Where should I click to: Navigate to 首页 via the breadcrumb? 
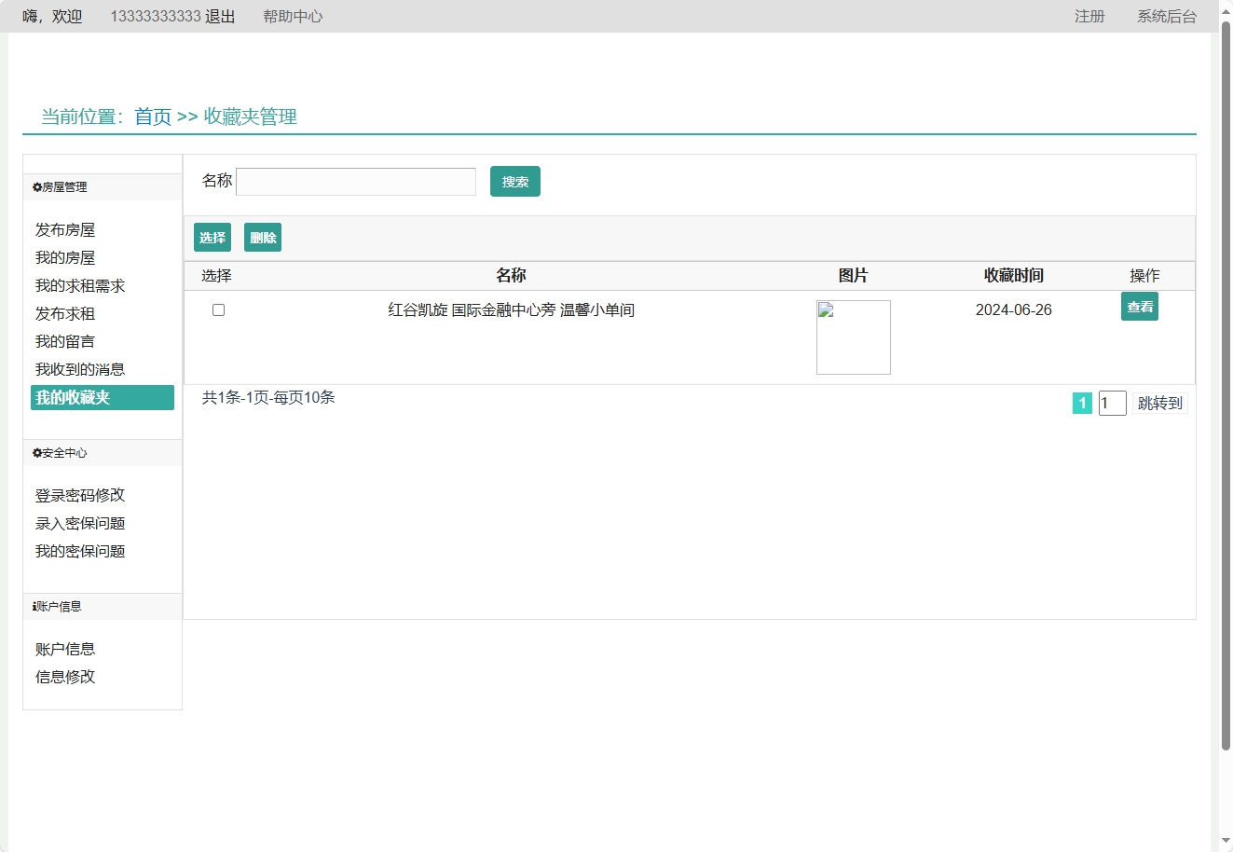click(151, 117)
